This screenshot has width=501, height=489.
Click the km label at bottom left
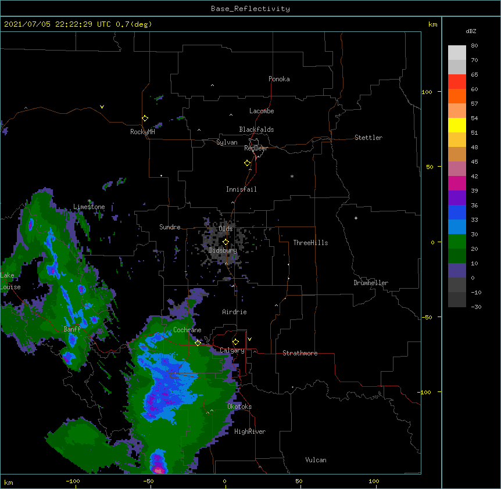click(9, 482)
